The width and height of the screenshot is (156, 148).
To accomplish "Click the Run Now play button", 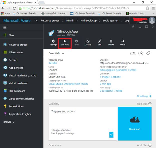I will point(65,43).
